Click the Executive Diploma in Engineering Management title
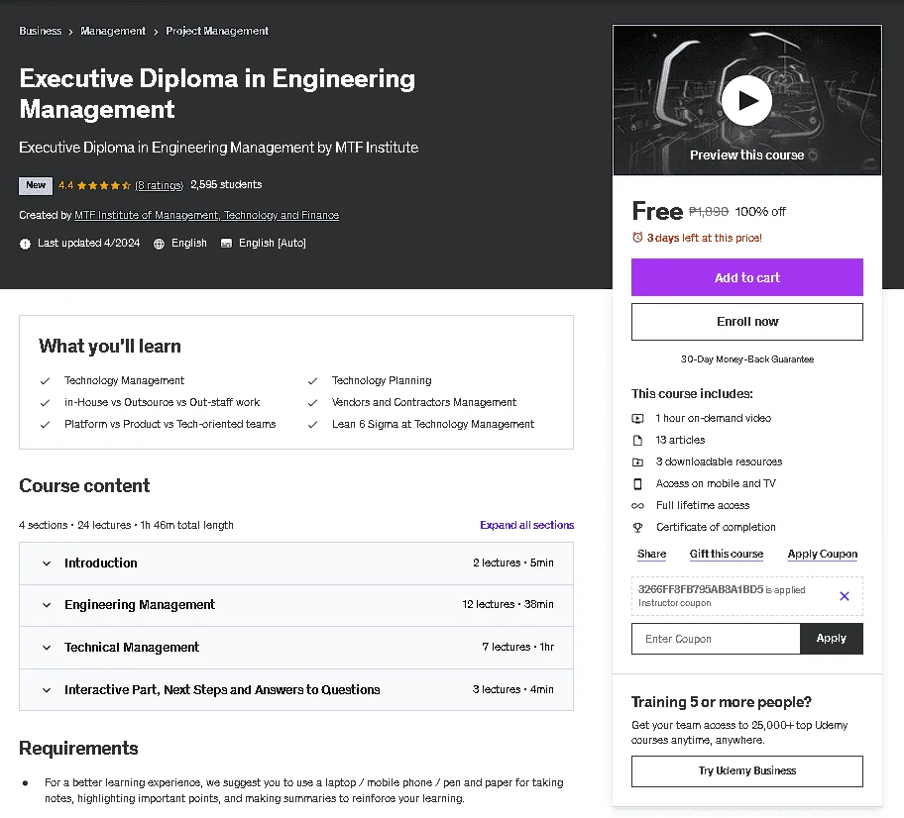The width and height of the screenshot is (904, 818). click(x=217, y=94)
